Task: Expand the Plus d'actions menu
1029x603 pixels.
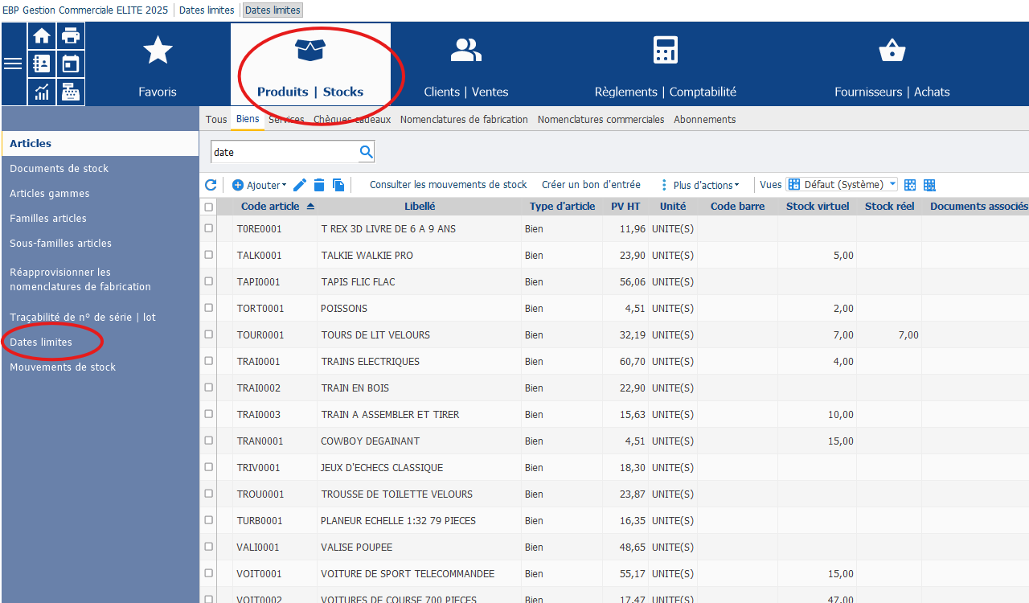Action: tap(699, 185)
